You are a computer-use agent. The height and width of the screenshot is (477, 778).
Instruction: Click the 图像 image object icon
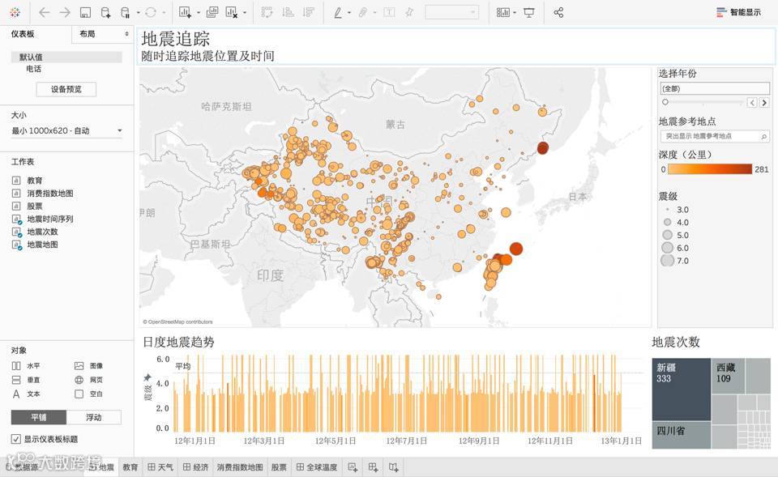point(79,366)
